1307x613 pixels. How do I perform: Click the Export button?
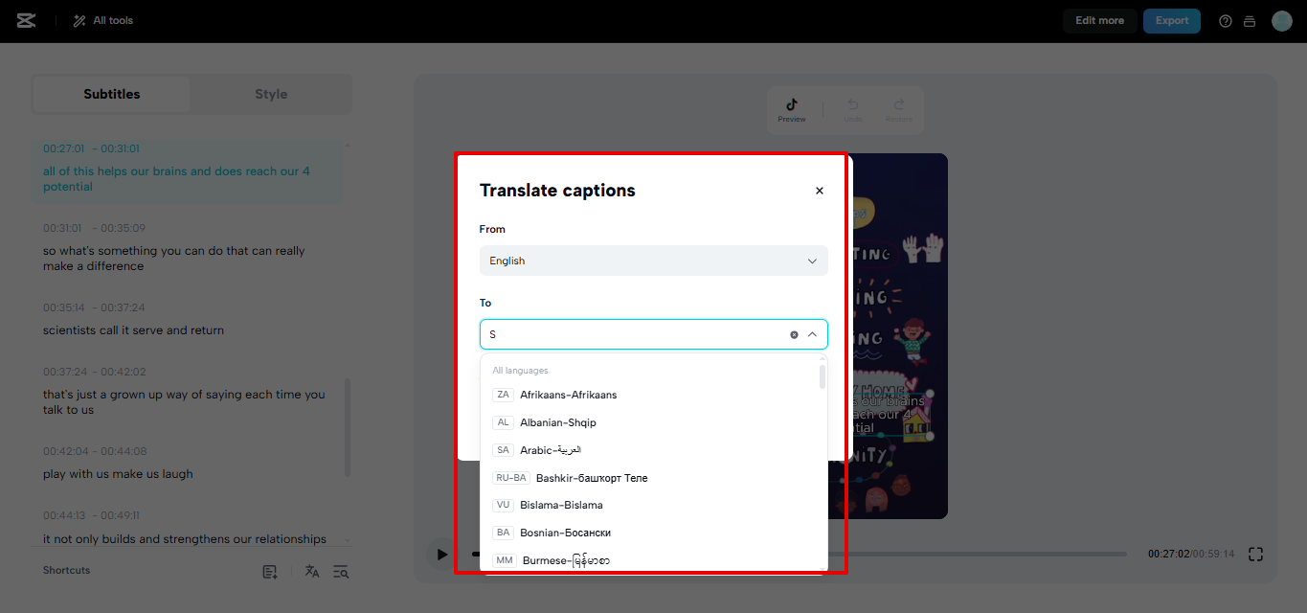[1171, 20]
